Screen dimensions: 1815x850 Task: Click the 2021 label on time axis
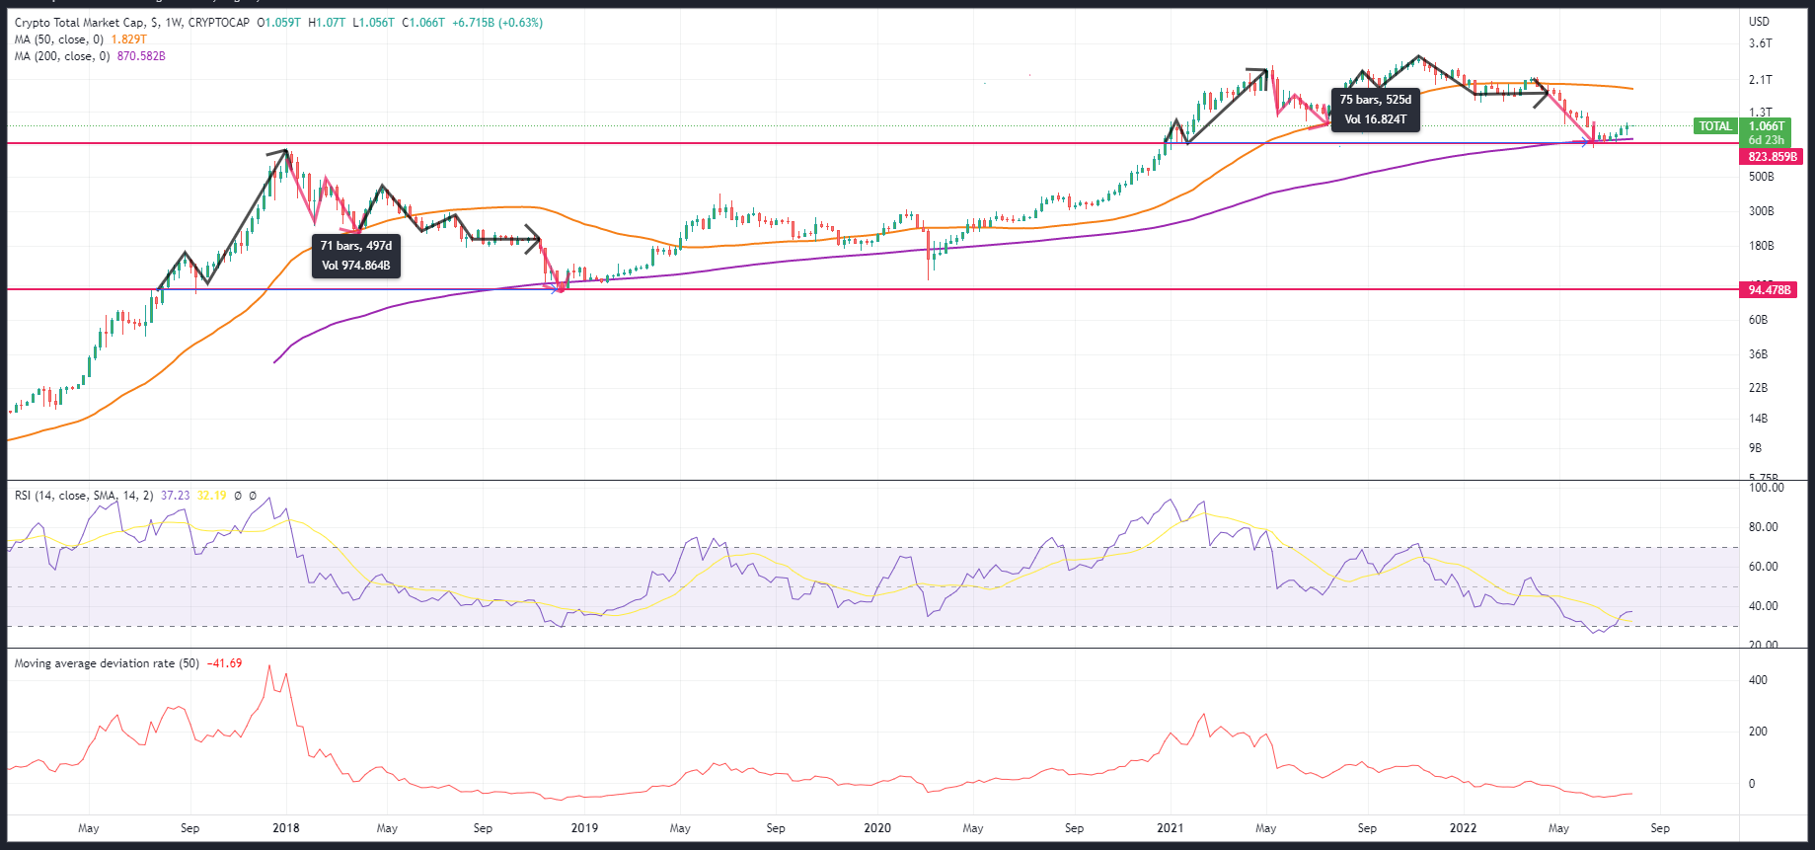[1171, 828]
